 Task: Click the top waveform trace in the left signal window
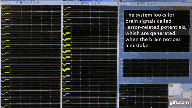tap(6, 7)
